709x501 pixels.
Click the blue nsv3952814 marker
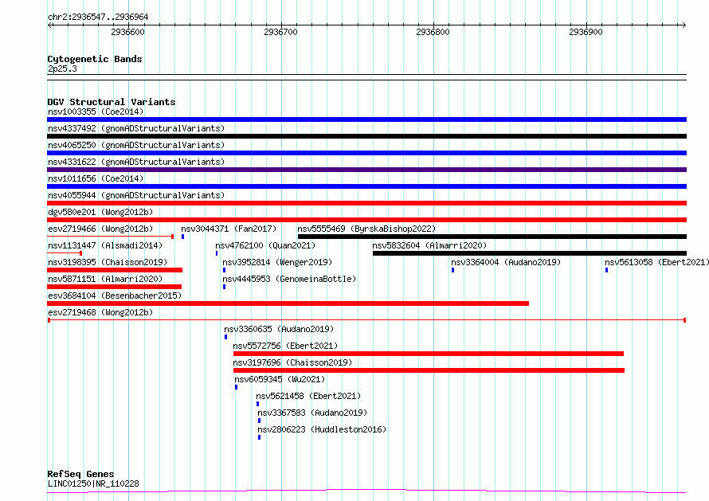[x=225, y=270]
